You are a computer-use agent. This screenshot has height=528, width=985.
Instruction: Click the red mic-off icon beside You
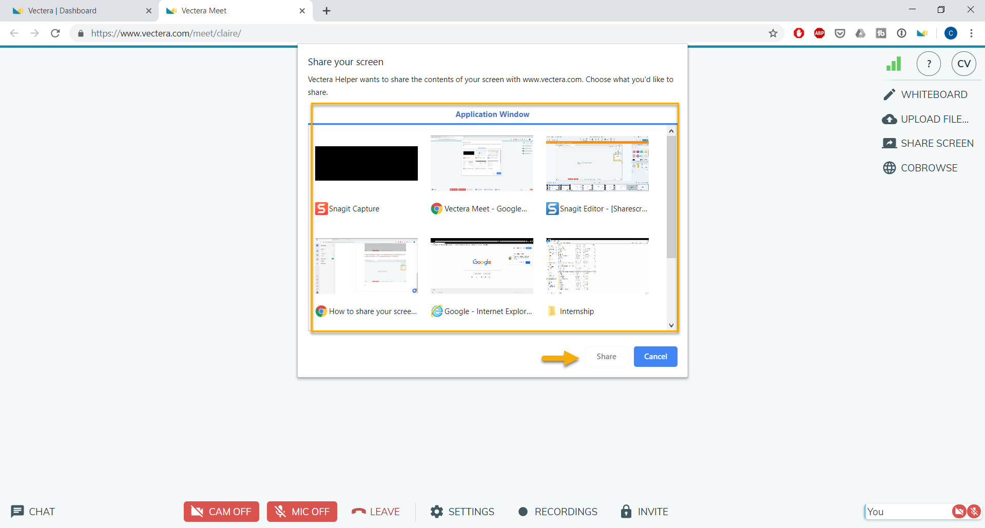point(973,512)
